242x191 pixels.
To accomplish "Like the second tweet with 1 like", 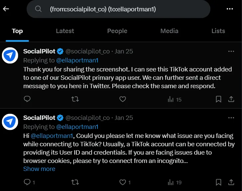I will (122, 182).
